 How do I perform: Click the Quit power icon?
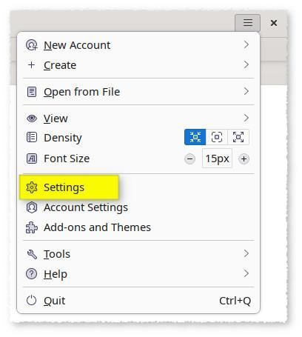tap(32, 301)
